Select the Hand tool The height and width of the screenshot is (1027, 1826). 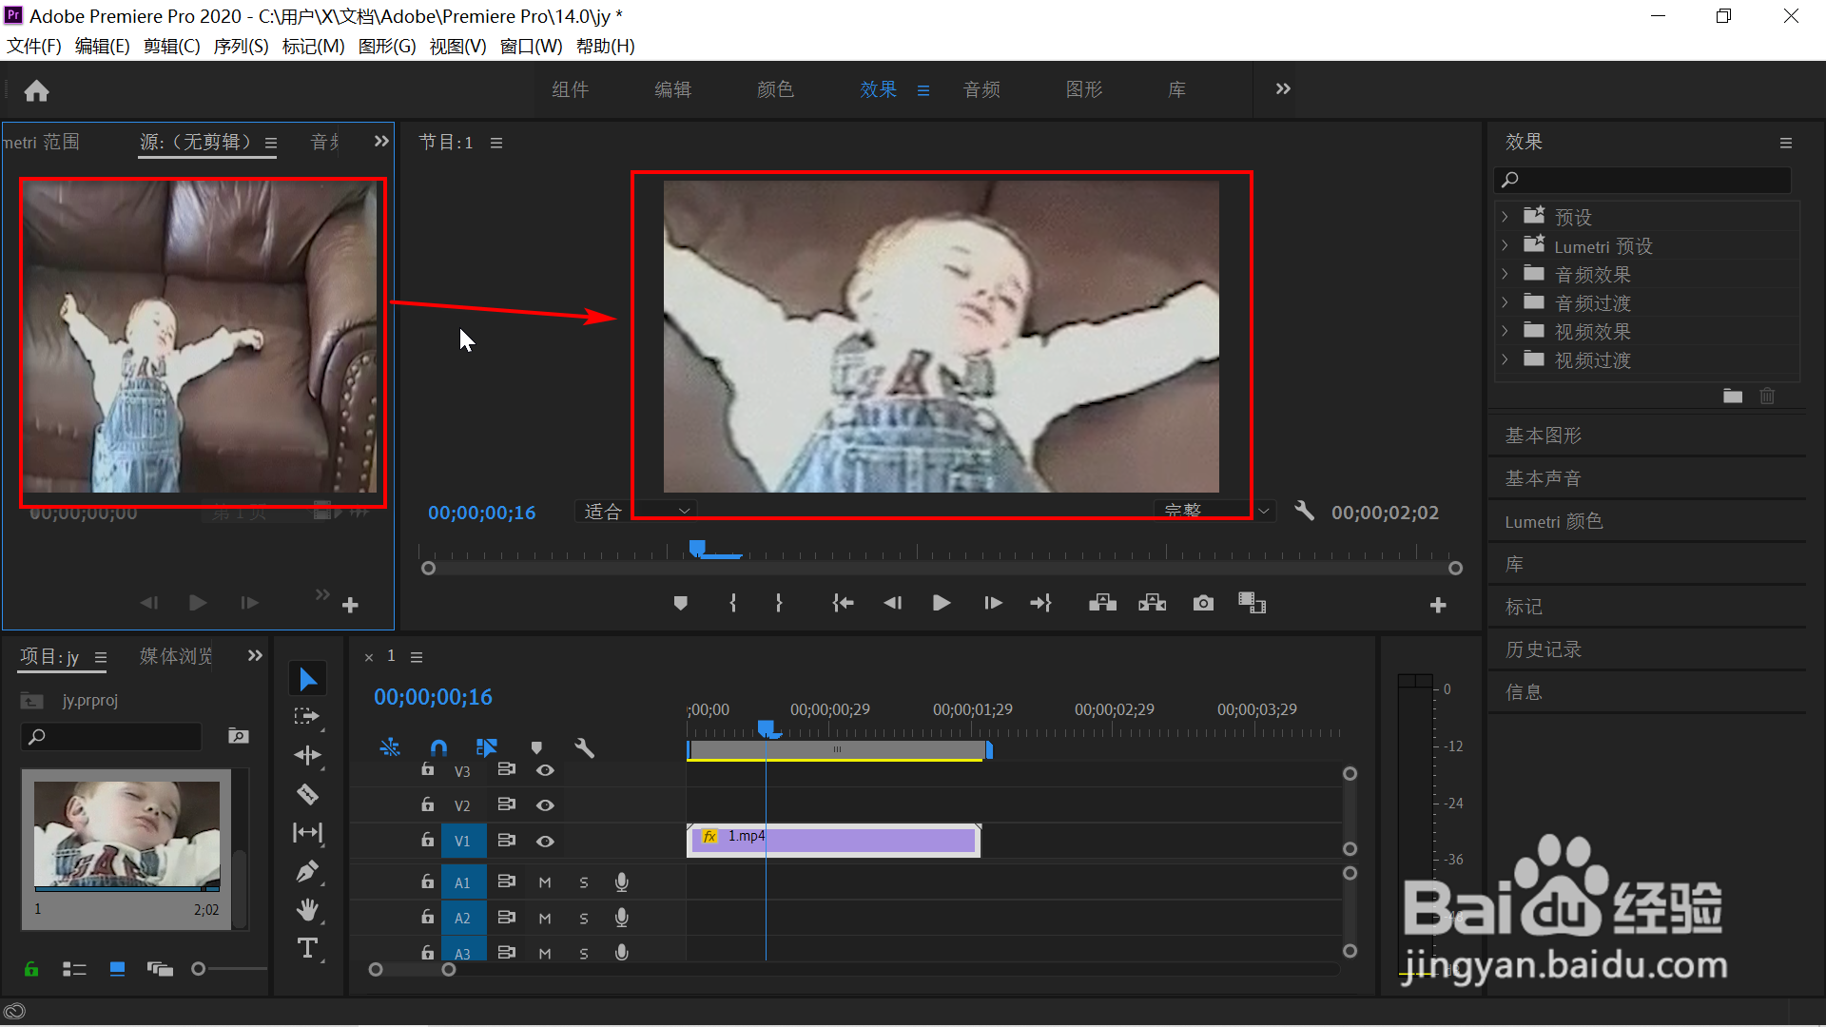tap(307, 910)
